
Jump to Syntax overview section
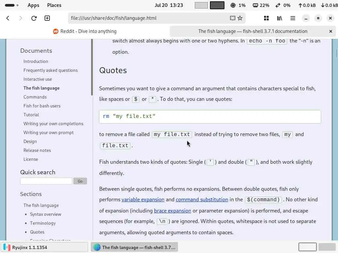(46, 214)
